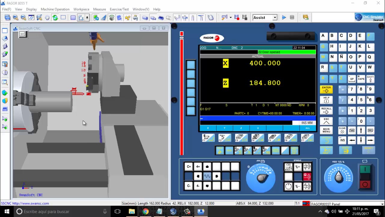This screenshot has height=217, width=385.
Task: Open the Workpiece menu
Action: coord(81,9)
